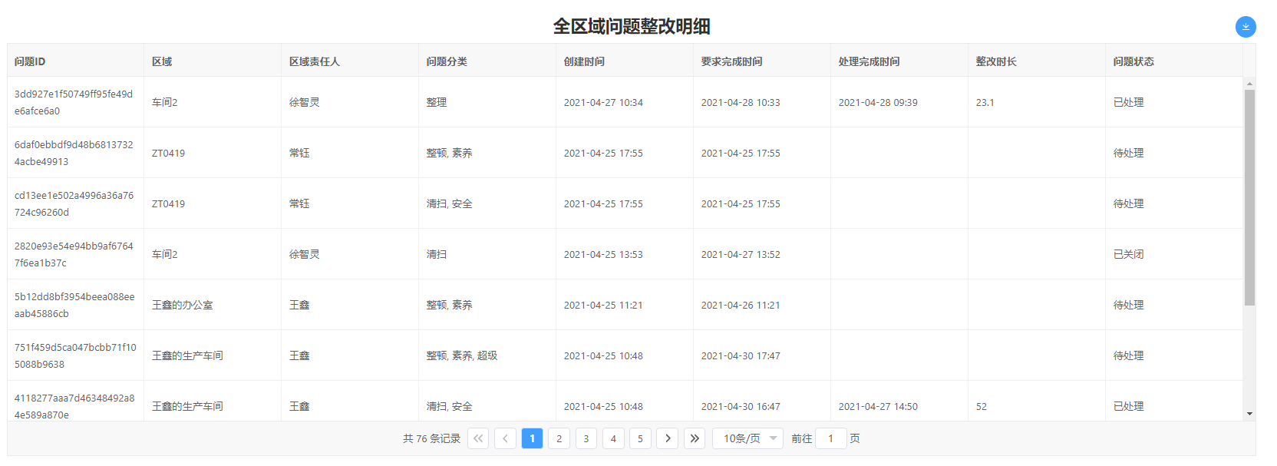Click next page arrow icon
This screenshot has width=1277, height=466.
668,438
